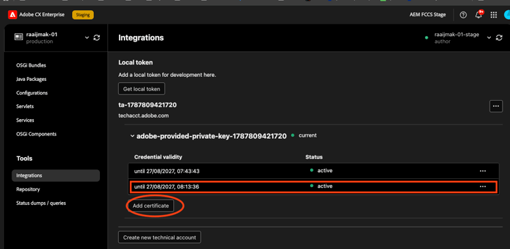Viewport: 510px width, 249px height.
Task: Open more options for ta-1787809421720
Action: point(496,106)
